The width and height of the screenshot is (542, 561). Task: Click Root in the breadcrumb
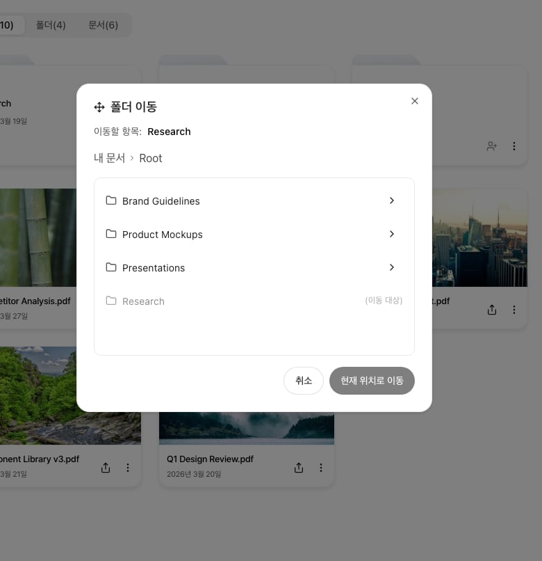pyautogui.click(x=150, y=158)
